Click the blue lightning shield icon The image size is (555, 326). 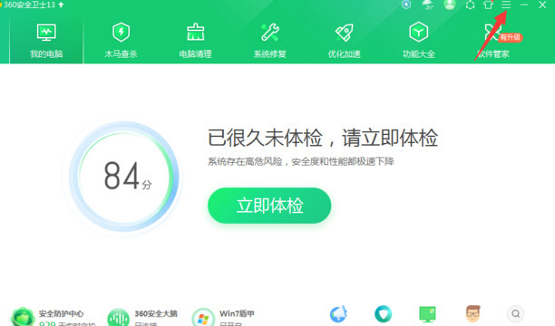pos(406,5)
